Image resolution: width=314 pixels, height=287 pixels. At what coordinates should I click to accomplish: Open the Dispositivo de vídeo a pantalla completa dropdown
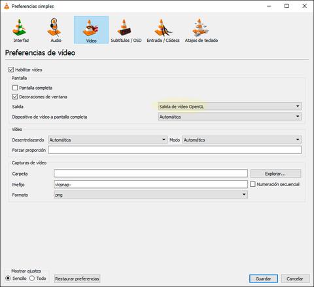[230, 117]
